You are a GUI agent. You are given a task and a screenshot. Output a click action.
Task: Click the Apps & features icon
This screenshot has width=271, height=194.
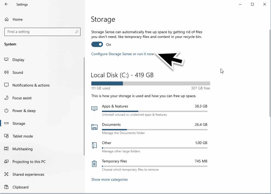click(x=94, y=109)
